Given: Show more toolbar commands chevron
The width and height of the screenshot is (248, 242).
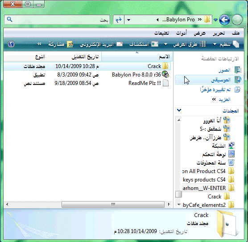Looking at the screenshot, I should (x=39, y=44).
